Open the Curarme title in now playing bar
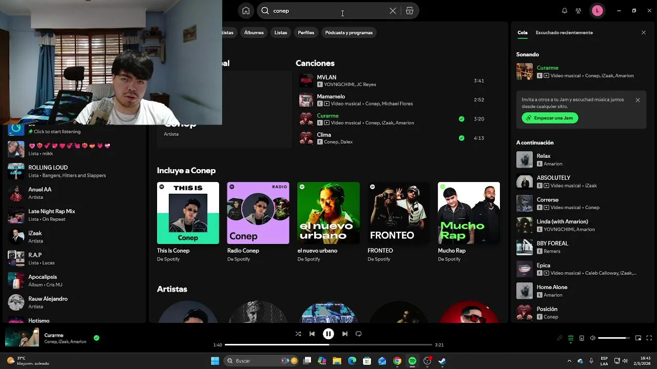657x369 pixels. click(54, 335)
